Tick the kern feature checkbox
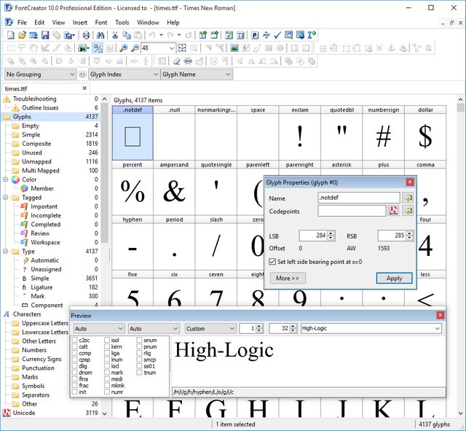This screenshot has width=466, height=431. pos(108,346)
